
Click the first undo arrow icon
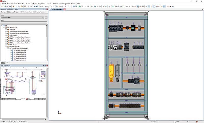click(x=34, y=7)
